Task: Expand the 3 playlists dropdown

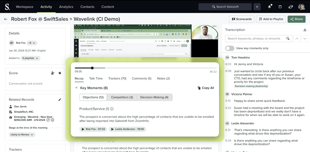Action: [30, 58]
